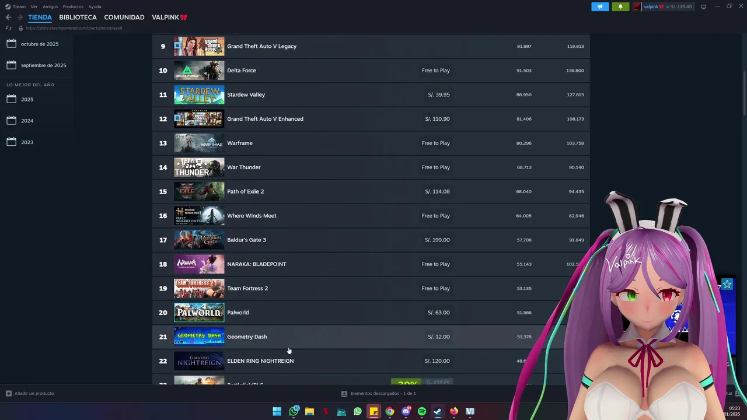This screenshot has height=420, width=747.
Task: Select Baldur's Gate 3 title
Action: pyautogui.click(x=246, y=240)
